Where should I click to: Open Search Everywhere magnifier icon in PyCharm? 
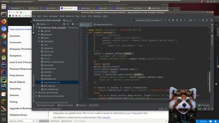click(x=212, y=20)
